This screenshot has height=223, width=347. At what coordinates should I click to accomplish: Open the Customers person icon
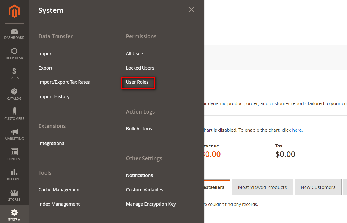(14, 111)
